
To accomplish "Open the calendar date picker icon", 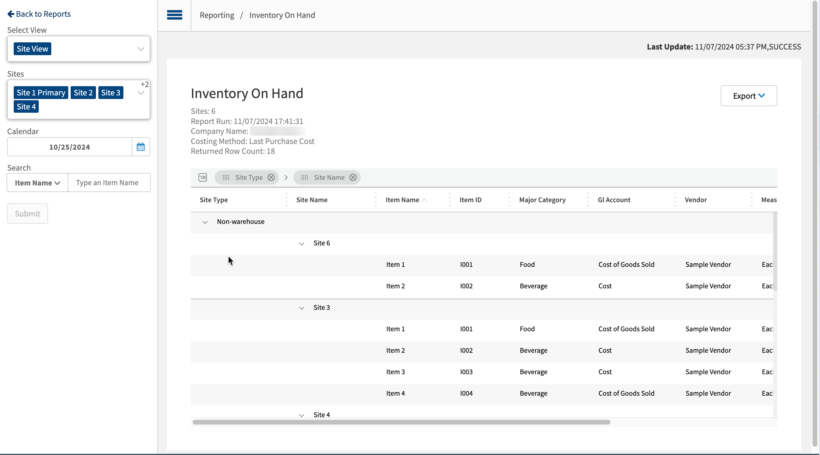I will tap(140, 147).
